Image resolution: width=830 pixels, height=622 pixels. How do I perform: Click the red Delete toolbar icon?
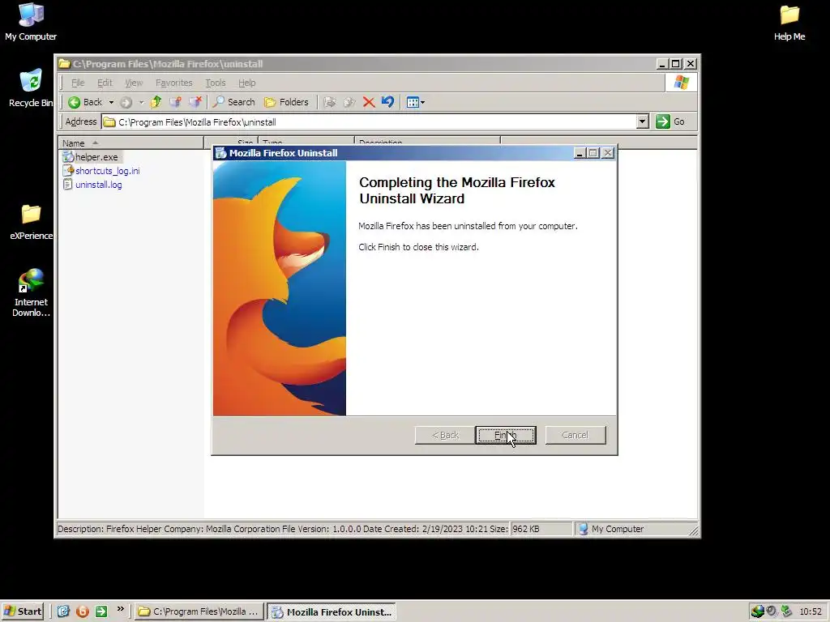tap(369, 102)
